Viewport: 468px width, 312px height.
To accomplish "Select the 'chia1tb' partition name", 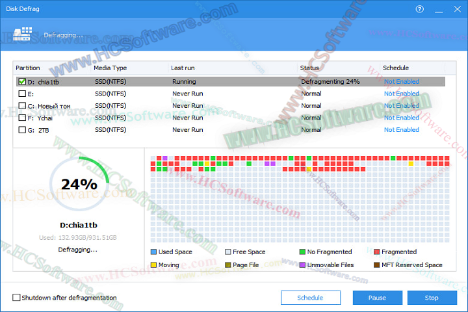I will coord(48,82).
